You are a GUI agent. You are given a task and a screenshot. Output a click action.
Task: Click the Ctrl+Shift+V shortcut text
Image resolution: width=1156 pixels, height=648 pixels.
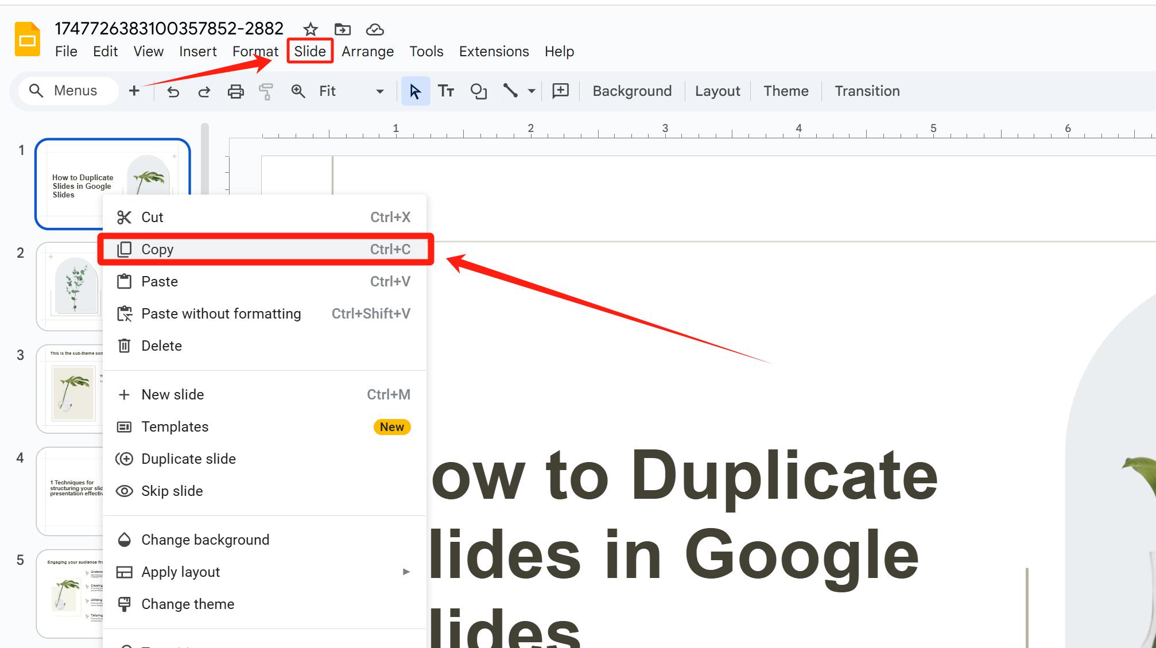(x=371, y=314)
